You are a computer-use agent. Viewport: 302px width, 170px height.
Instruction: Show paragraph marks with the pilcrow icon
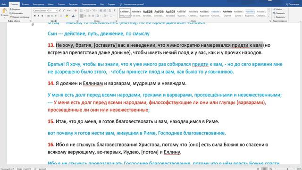point(114,10)
